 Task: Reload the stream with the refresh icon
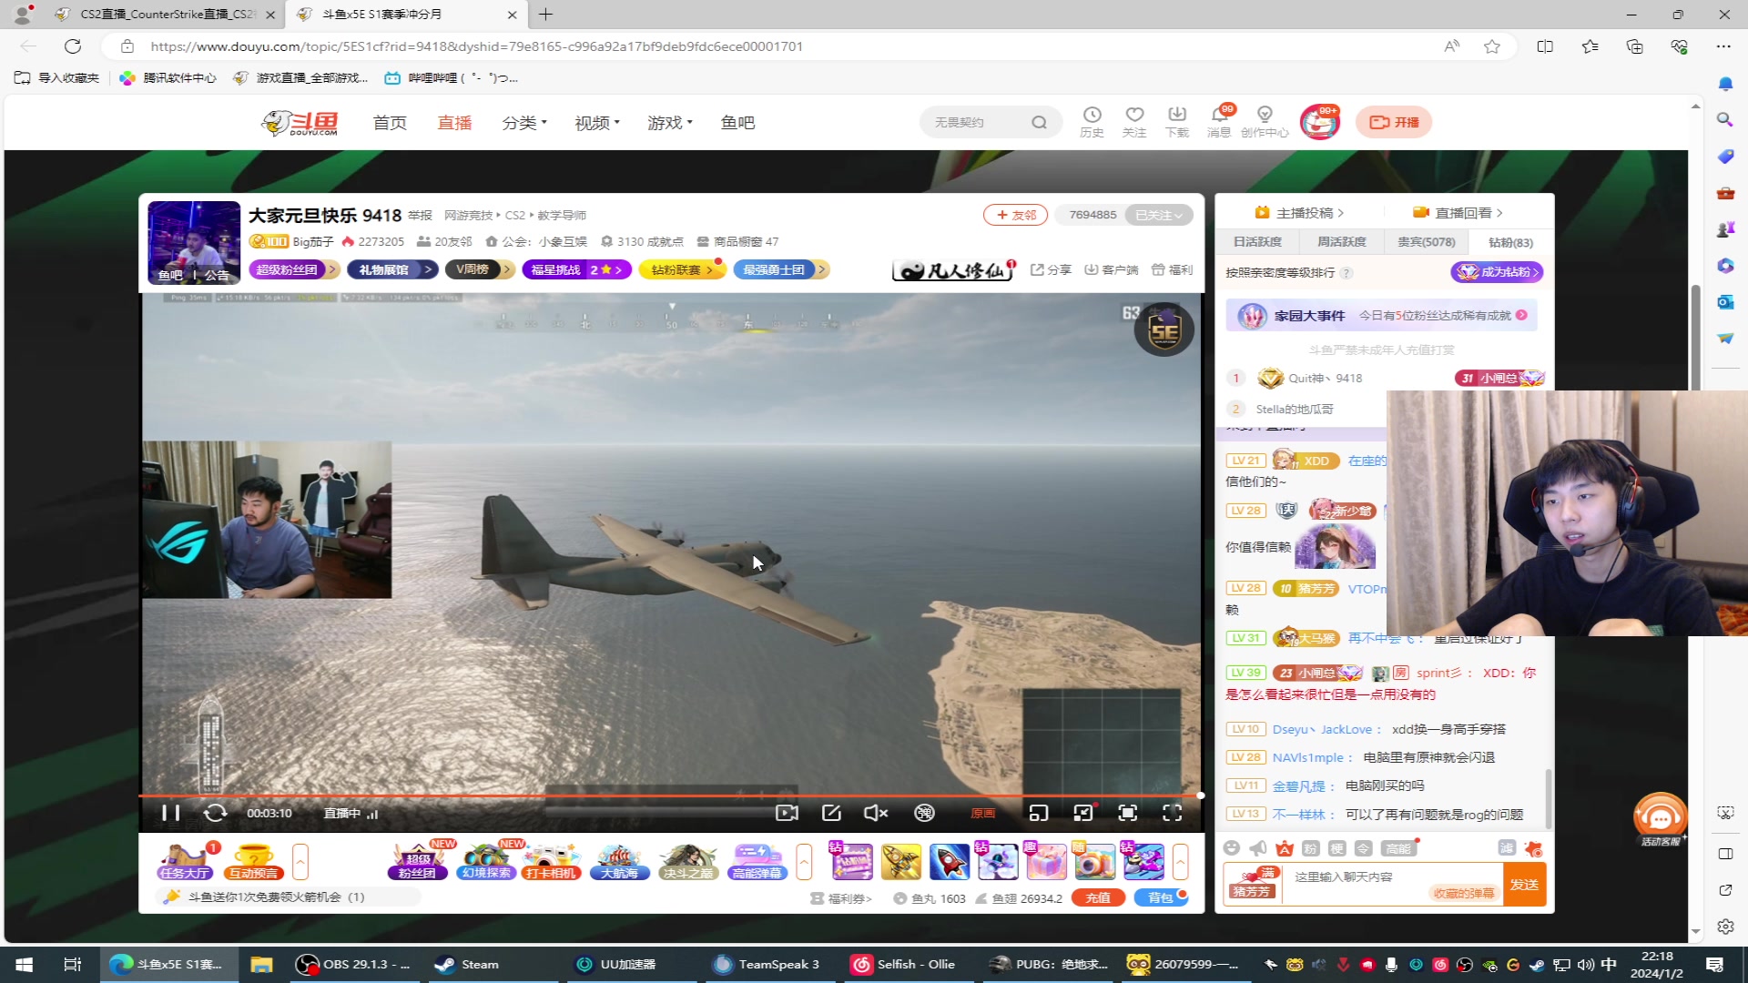215,813
